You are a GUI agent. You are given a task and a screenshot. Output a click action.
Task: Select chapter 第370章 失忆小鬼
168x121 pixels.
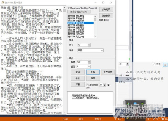click(80, 37)
